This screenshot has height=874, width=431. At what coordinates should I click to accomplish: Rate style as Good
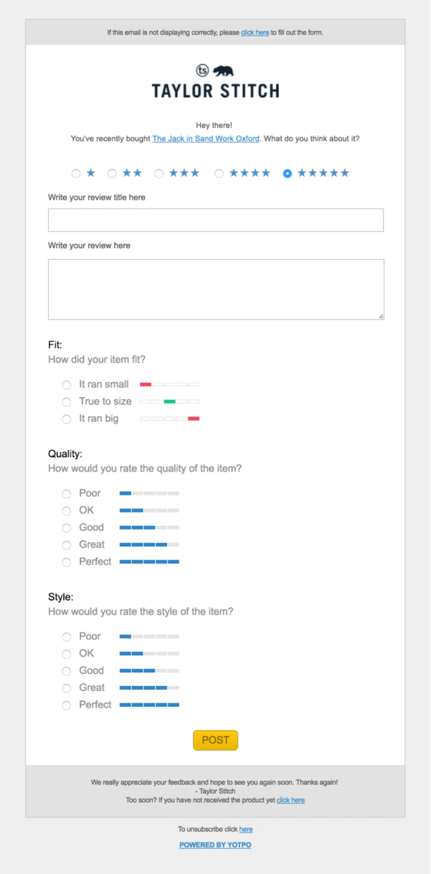coord(66,671)
